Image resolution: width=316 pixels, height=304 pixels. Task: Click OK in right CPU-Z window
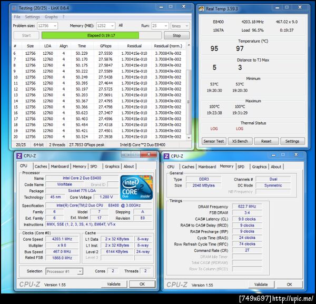point(289,285)
